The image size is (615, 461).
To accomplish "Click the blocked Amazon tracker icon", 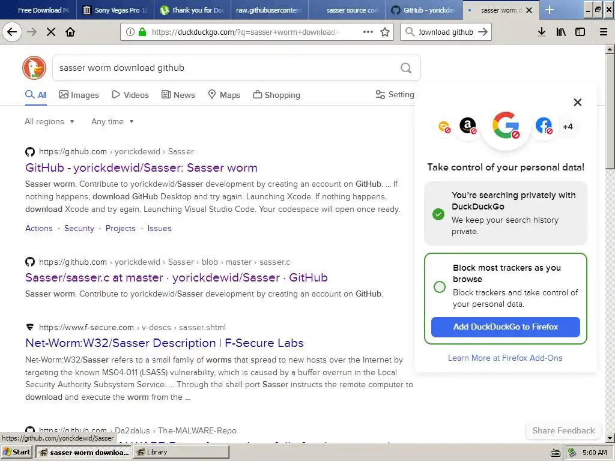I will [467, 126].
